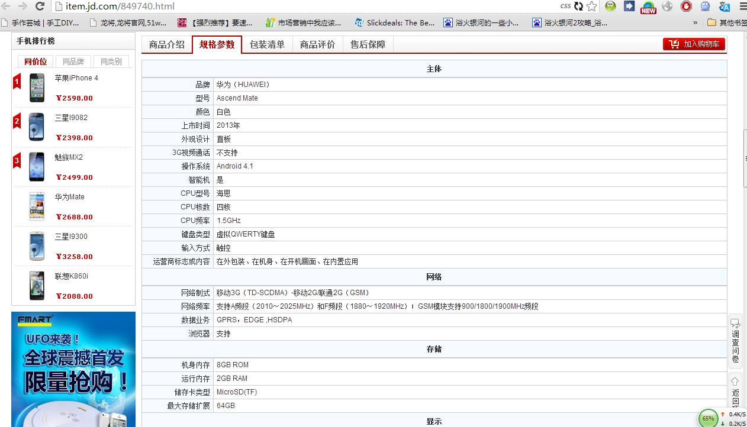This screenshot has height=427, width=747.
Task: Click the blue arrow extension icon
Action: pos(629,7)
